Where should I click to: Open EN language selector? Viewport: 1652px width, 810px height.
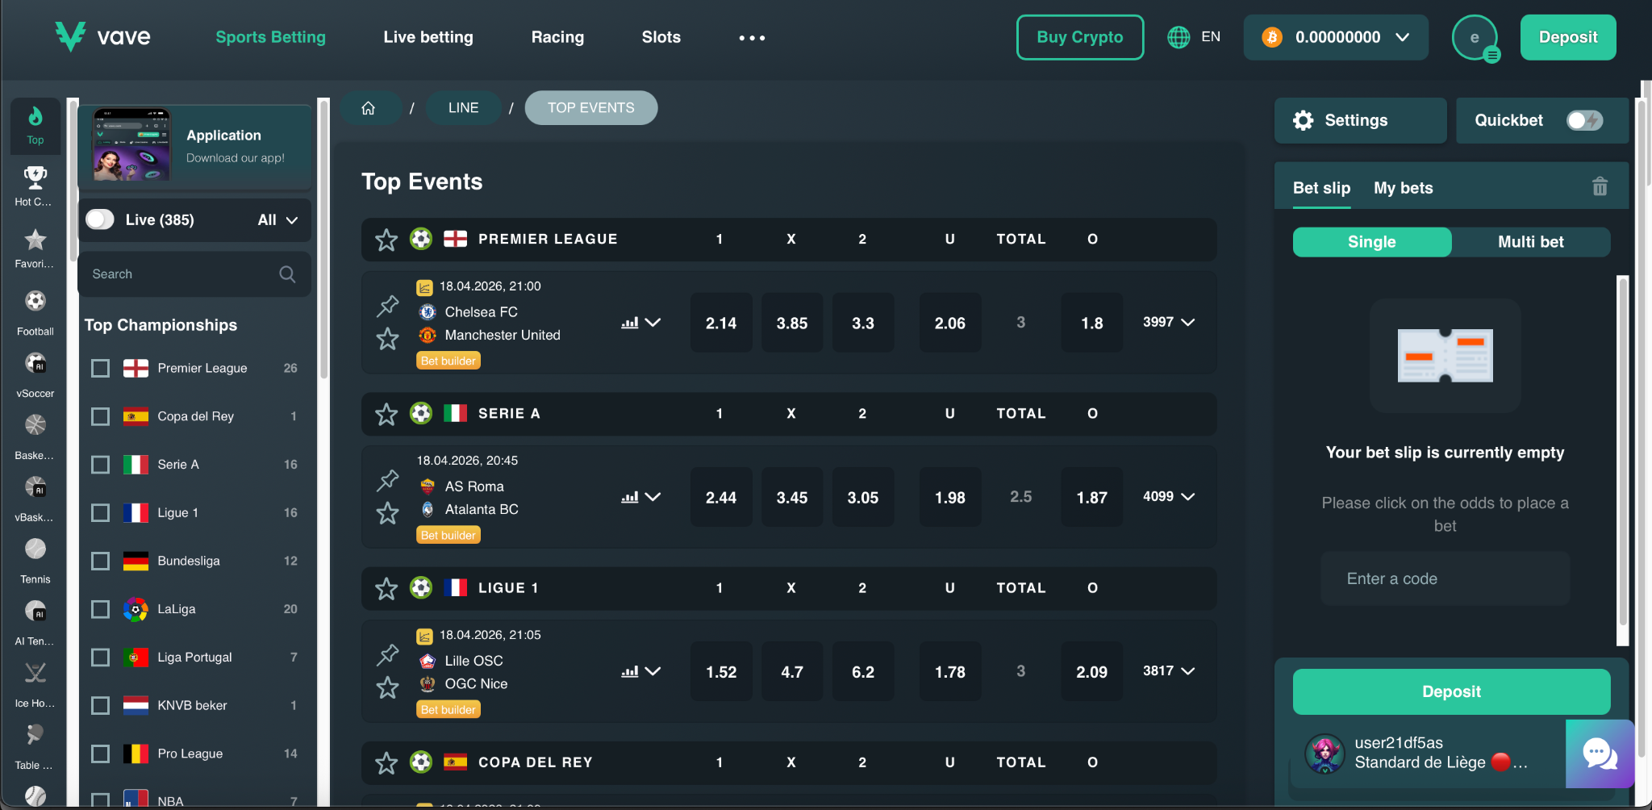[1210, 37]
